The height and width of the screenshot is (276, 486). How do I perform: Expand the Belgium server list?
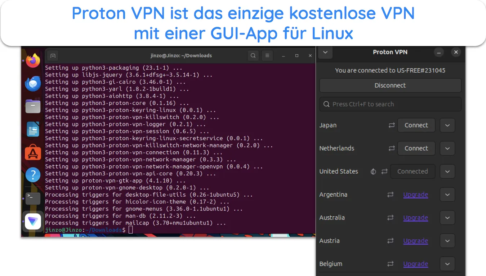click(x=447, y=264)
